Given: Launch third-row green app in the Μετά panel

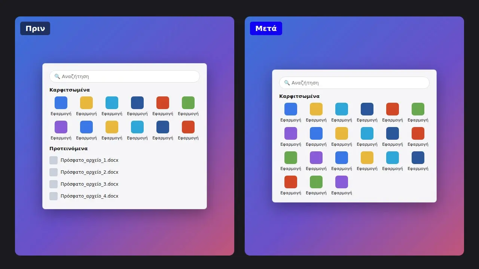Looking at the screenshot, I should point(291,158).
